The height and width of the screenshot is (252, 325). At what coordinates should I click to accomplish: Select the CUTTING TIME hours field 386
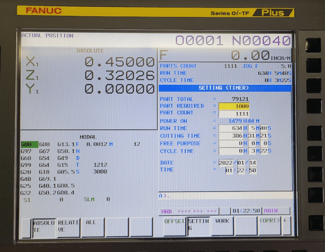[x=231, y=136]
